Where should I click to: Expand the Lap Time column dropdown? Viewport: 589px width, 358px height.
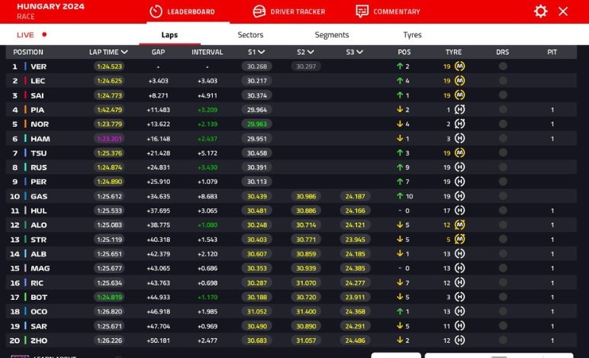(124, 53)
